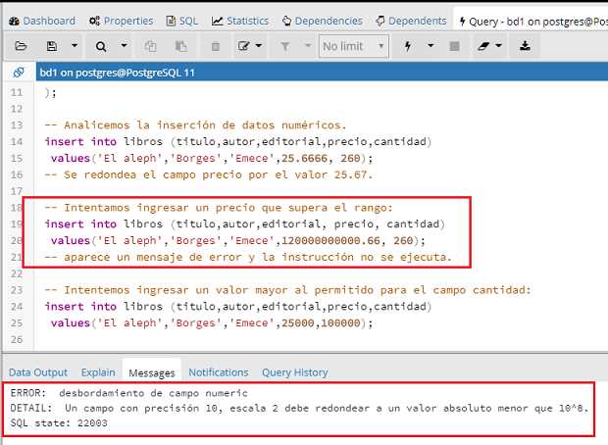Click the Delete trash icon
The height and width of the screenshot is (445, 608).
[x=215, y=46]
